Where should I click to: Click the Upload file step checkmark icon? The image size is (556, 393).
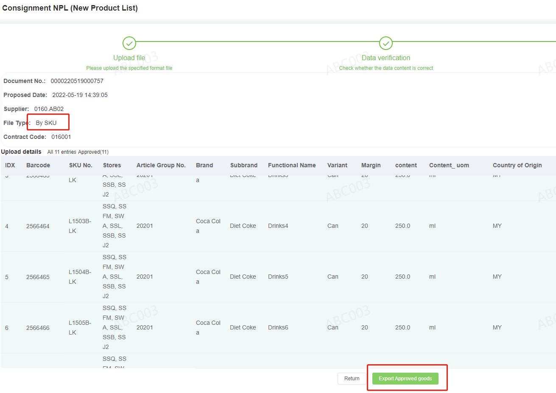(x=129, y=43)
